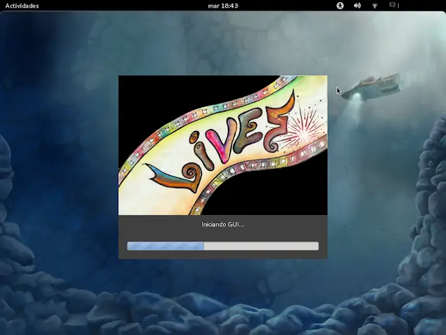Open the accessibility menu icon
This screenshot has width=446, height=335.
340,6
